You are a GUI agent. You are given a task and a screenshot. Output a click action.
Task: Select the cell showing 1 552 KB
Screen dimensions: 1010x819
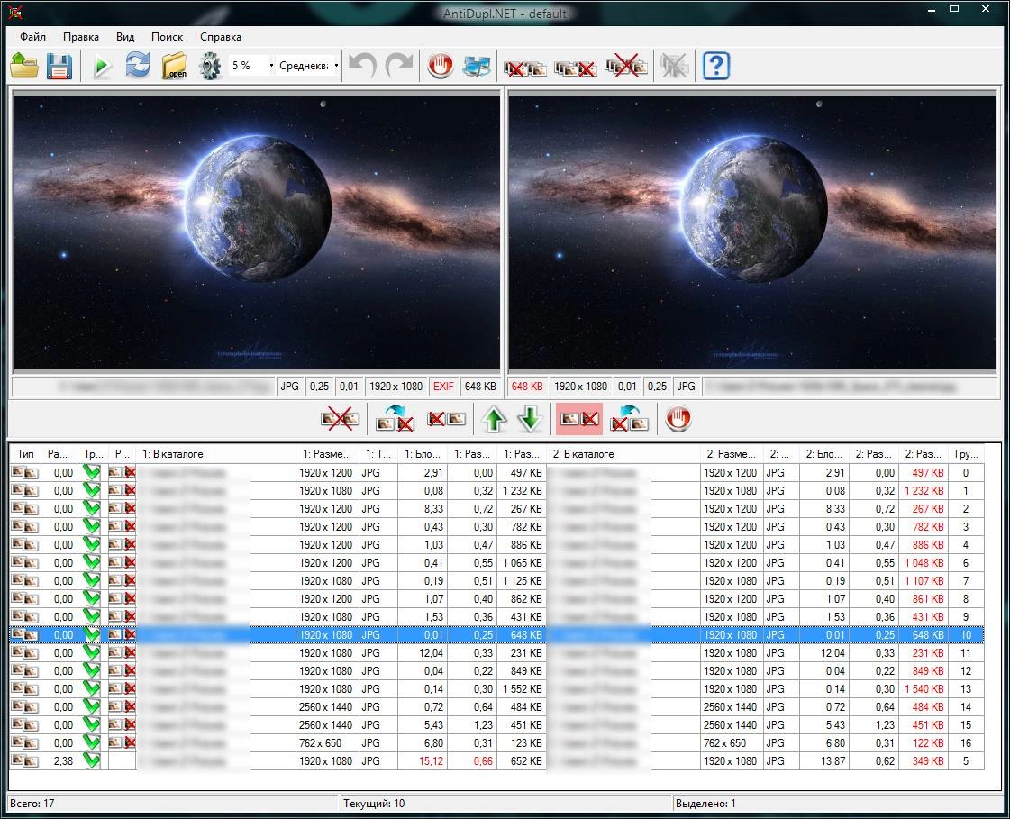tap(522, 689)
